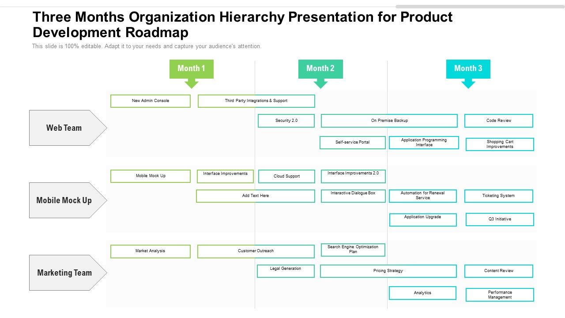Select the Q3 Initiative box
The width and height of the screenshot is (565, 318).
tap(500, 220)
